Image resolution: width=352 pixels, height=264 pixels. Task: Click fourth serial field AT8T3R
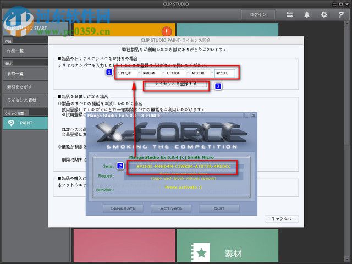tap(200, 73)
